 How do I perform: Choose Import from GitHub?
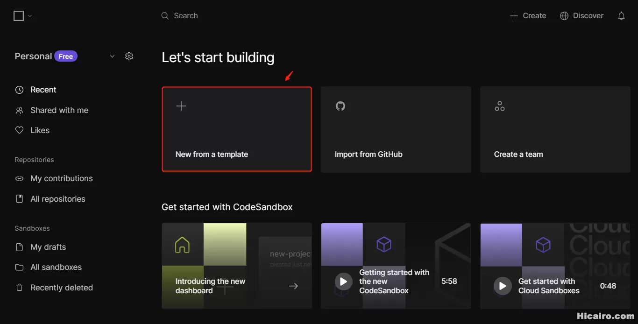tap(396, 129)
